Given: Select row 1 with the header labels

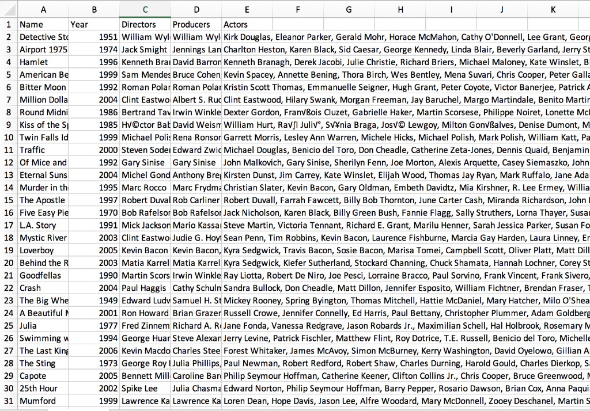Looking at the screenshot, I should click(9, 24).
